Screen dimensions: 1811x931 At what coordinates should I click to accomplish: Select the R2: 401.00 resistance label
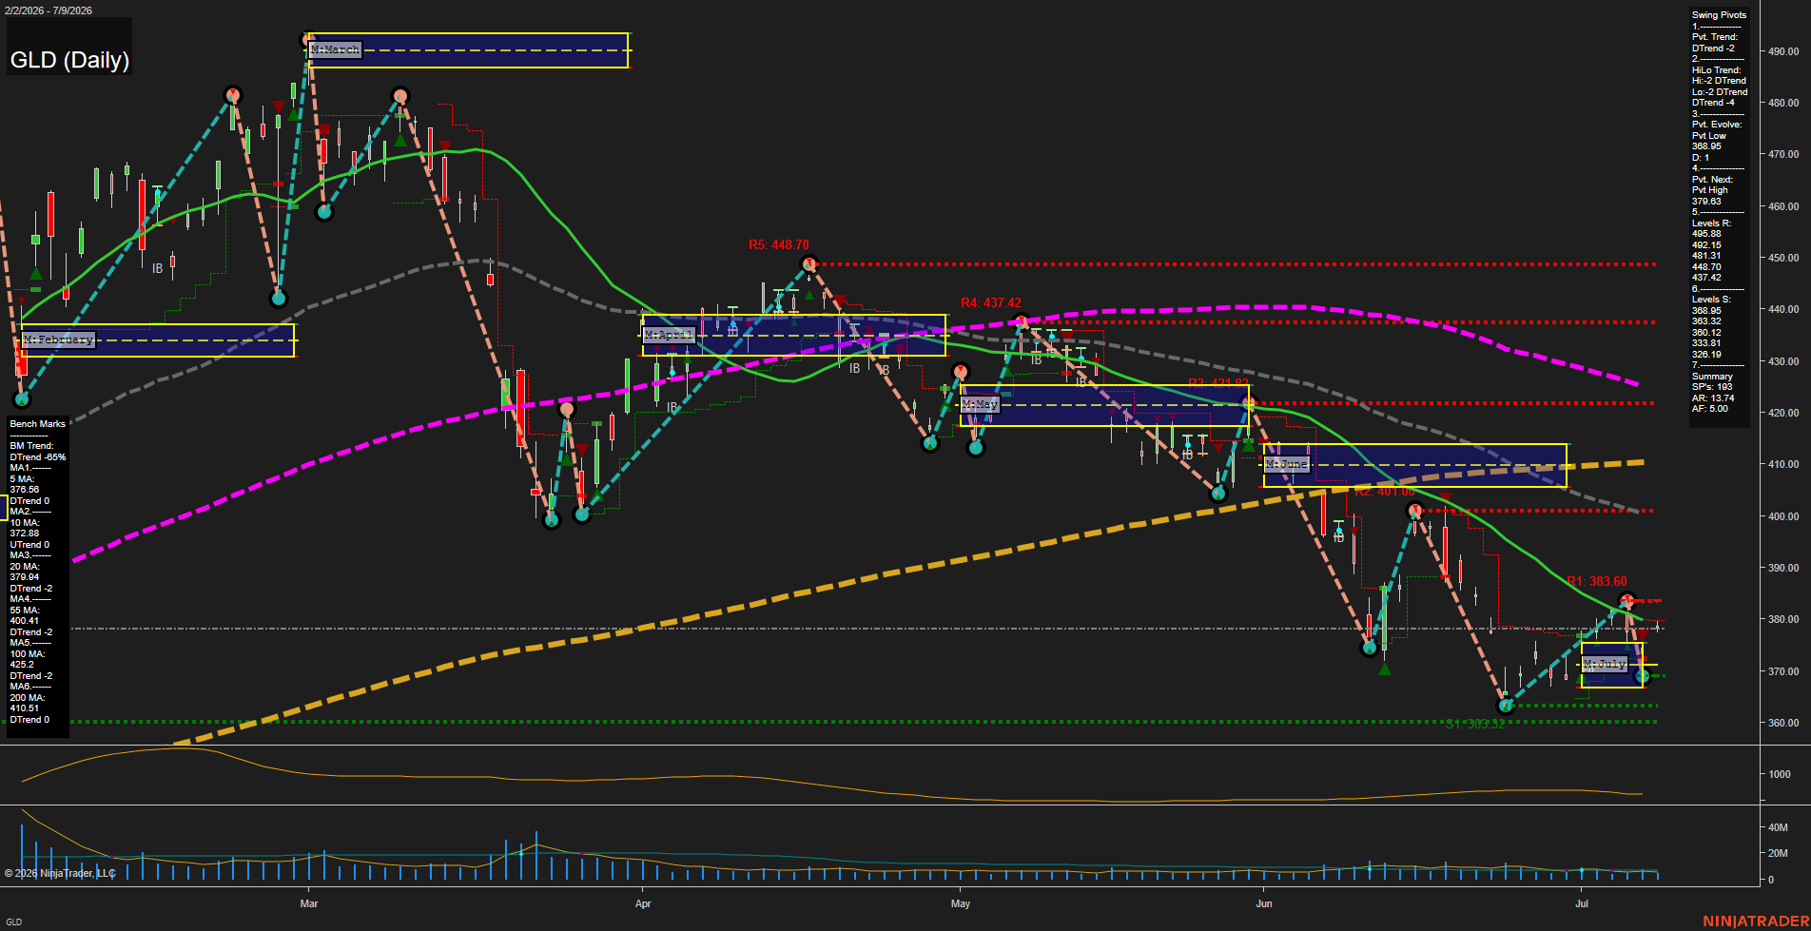1384,492
